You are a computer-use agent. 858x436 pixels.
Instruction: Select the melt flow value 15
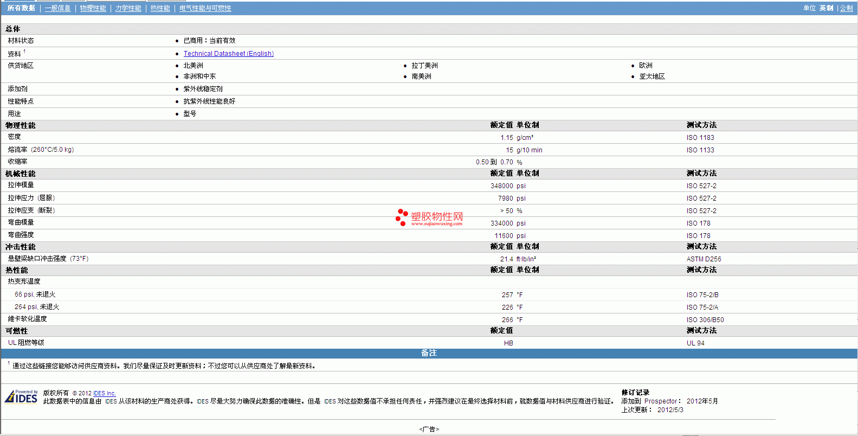click(509, 150)
